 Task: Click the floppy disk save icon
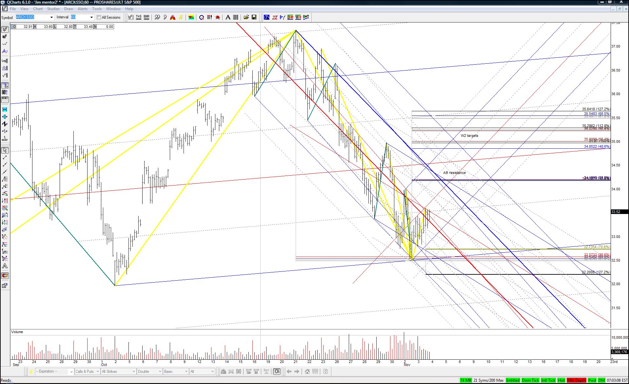[254, 17]
